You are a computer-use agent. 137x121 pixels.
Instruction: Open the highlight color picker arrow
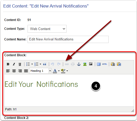pos(67,71)
